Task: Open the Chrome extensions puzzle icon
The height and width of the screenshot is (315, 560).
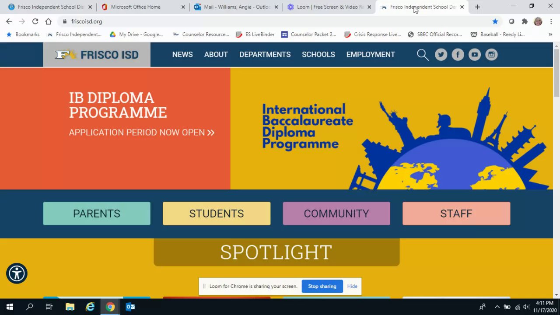Action: click(x=525, y=21)
